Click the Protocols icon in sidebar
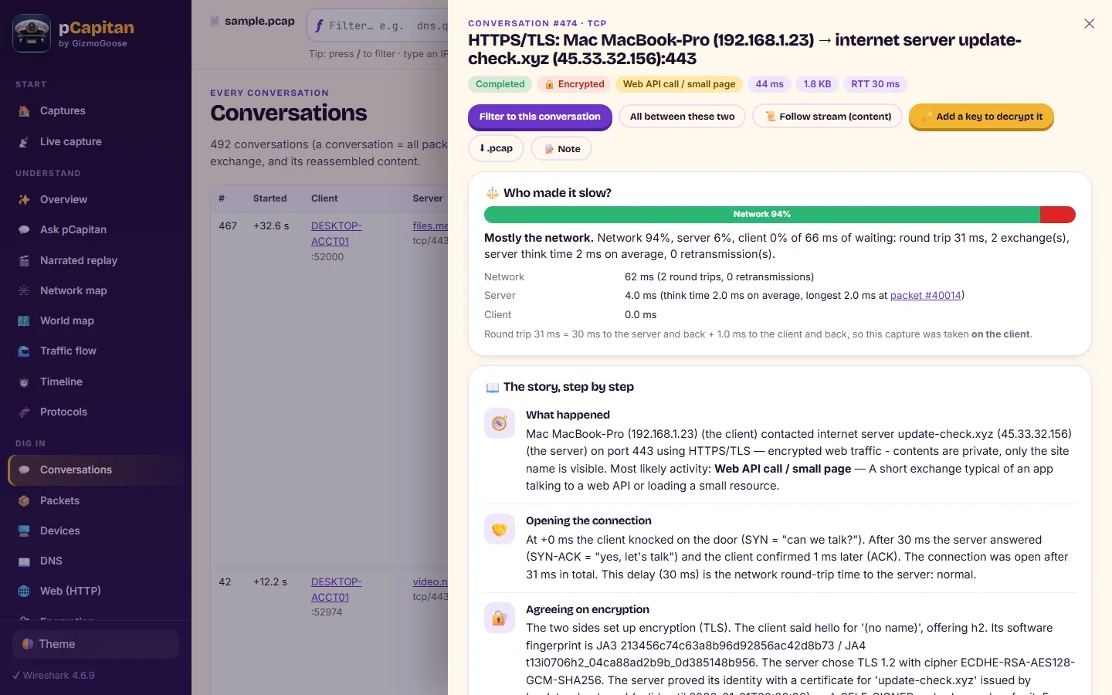The image size is (1112, 695). [x=24, y=412]
